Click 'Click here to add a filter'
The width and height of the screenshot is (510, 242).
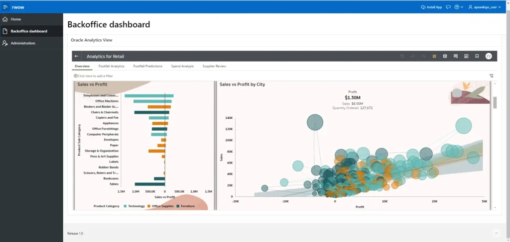[x=95, y=76]
